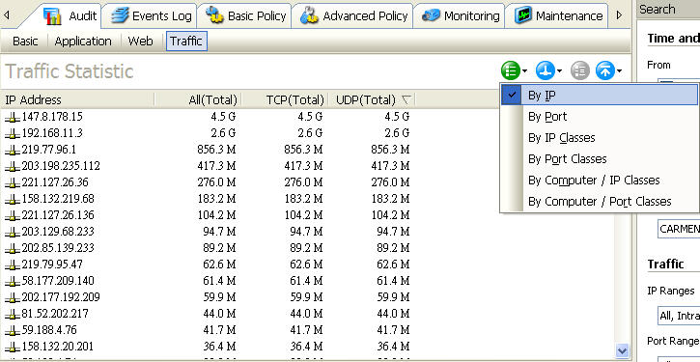Choose By Port in the menu
The height and width of the screenshot is (362, 700).
tap(600, 117)
